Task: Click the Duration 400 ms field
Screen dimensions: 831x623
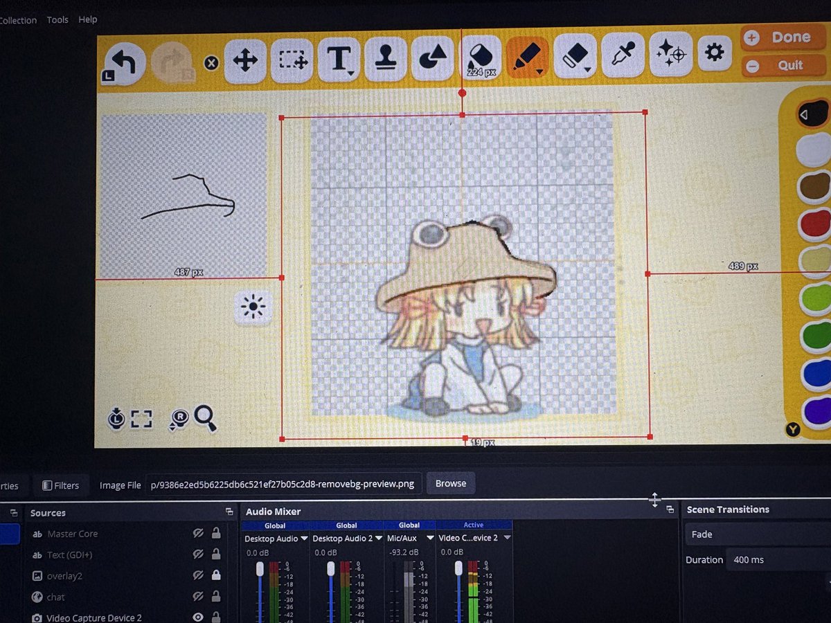Action: (x=778, y=559)
